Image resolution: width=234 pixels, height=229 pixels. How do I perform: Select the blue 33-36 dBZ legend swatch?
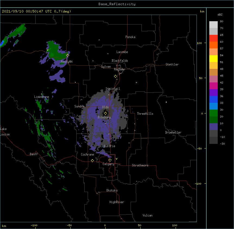[x=213, y=99]
